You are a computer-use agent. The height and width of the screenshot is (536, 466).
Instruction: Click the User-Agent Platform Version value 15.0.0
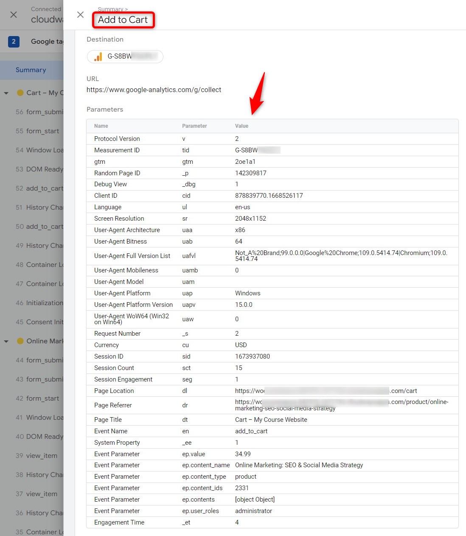pyautogui.click(x=244, y=305)
